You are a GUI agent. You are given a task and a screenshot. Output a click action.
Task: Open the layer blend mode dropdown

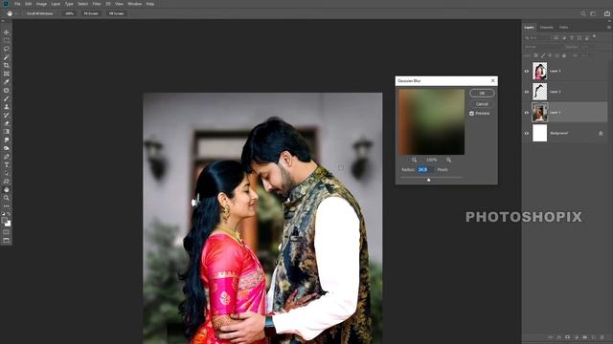543,47
